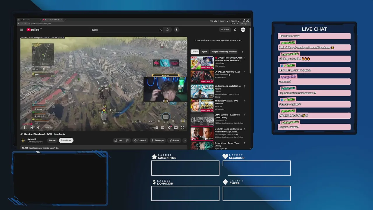
Task: Click chat message 'Exploten el chat malditosssss'
Action: (x=314, y=93)
